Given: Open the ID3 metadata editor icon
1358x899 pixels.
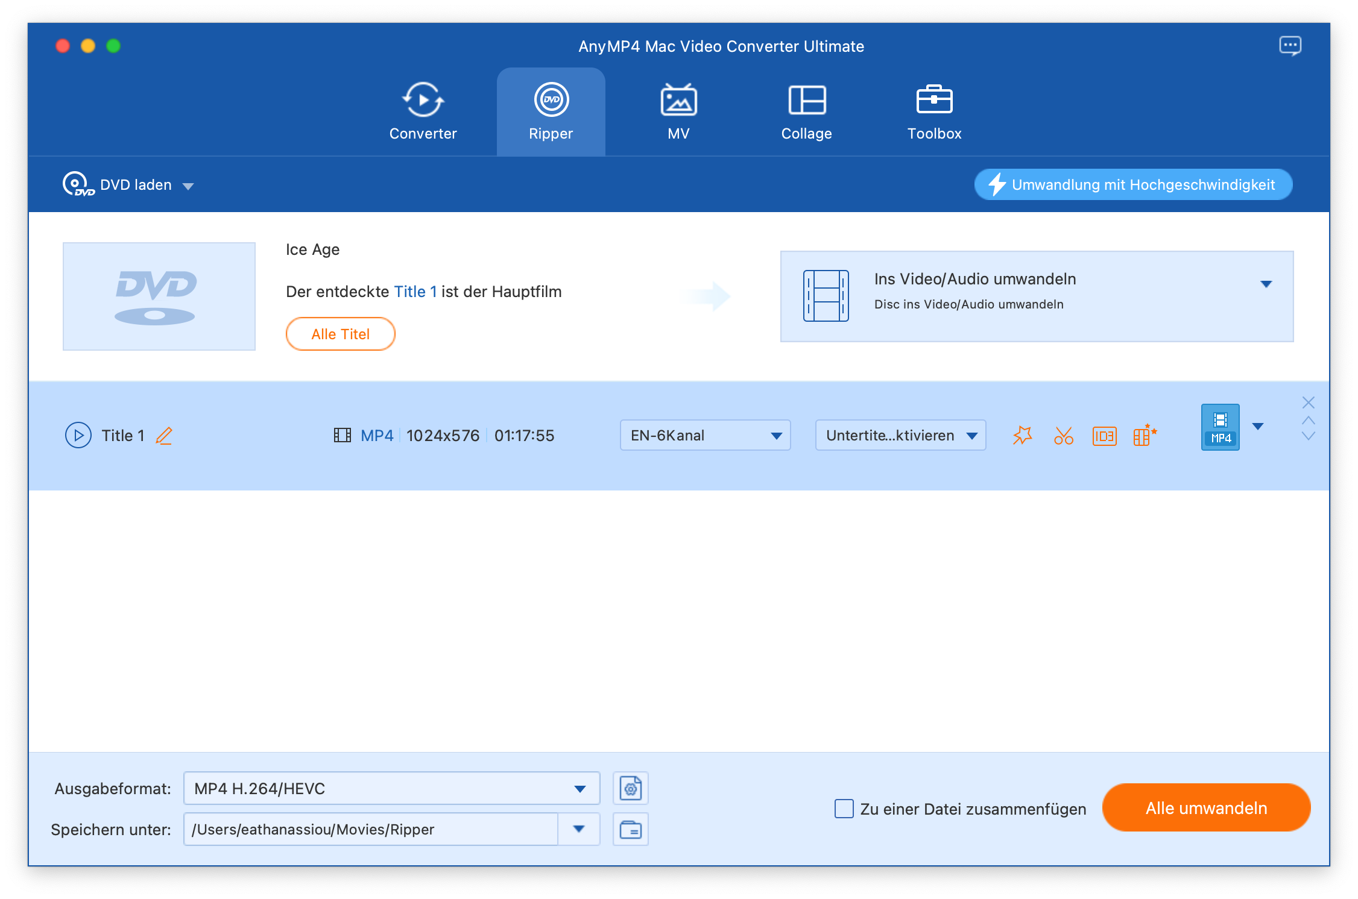Looking at the screenshot, I should point(1104,436).
